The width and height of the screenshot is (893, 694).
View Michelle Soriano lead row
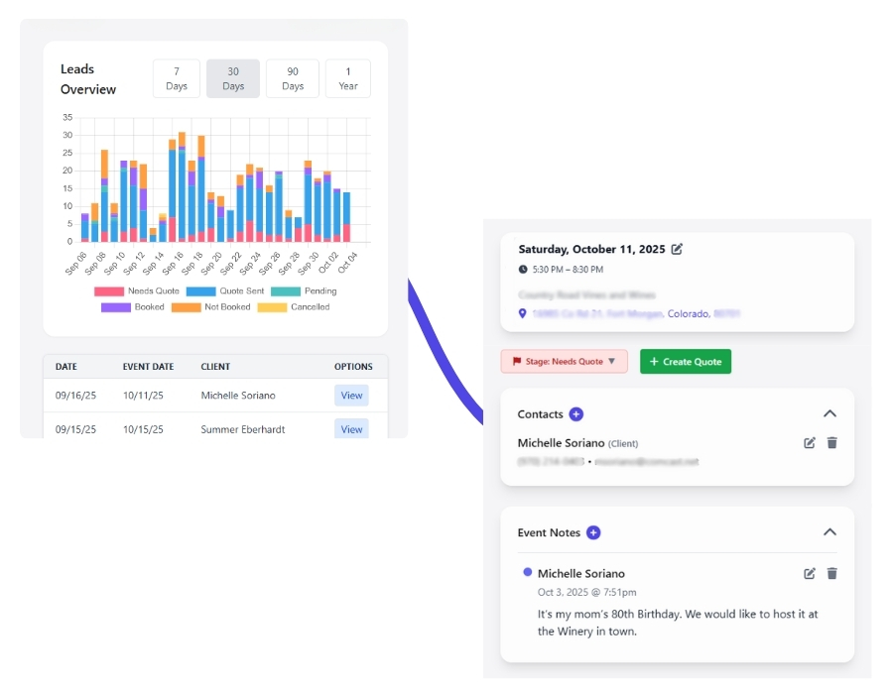351,396
